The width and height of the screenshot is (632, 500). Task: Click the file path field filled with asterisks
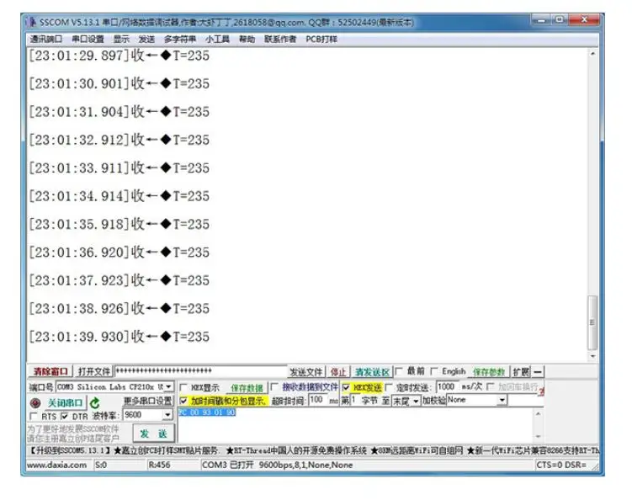click(x=201, y=371)
